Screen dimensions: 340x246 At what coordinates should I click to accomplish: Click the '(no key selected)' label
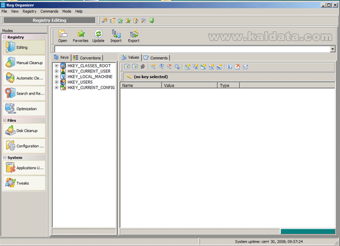[151, 77]
